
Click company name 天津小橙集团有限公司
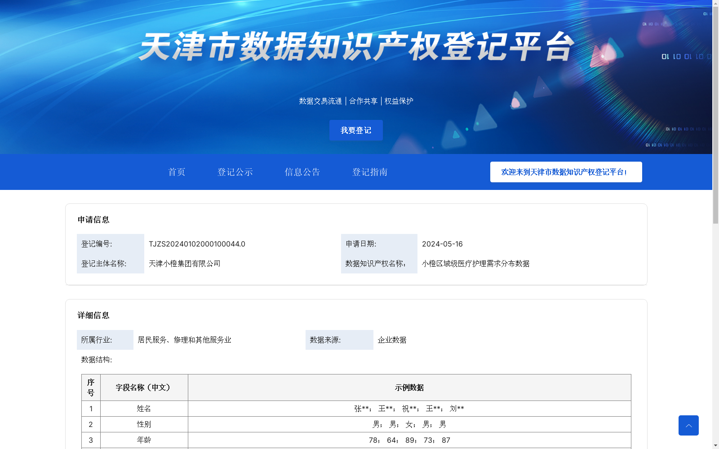pyautogui.click(x=185, y=264)
